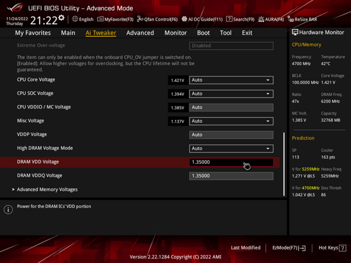Screen dimensions: 351x263
Task: Select the CPU SOC Voltage label
Action: [35, 93]
